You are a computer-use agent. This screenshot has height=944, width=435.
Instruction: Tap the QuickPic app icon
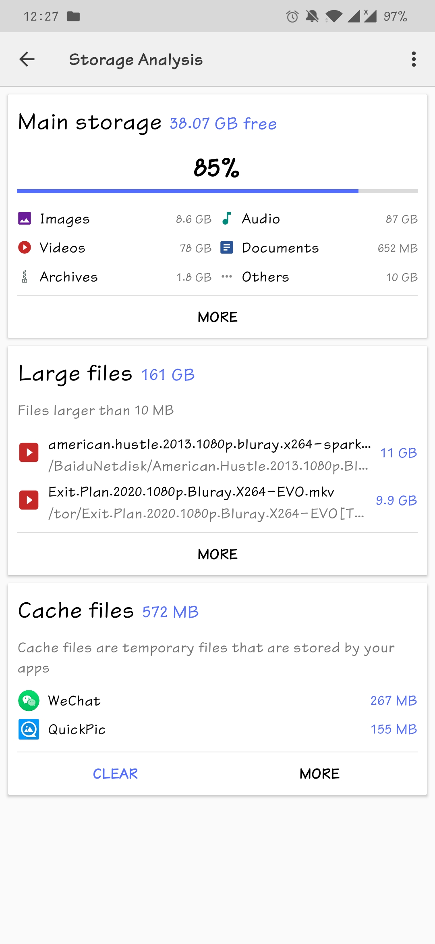pos(29,729)
